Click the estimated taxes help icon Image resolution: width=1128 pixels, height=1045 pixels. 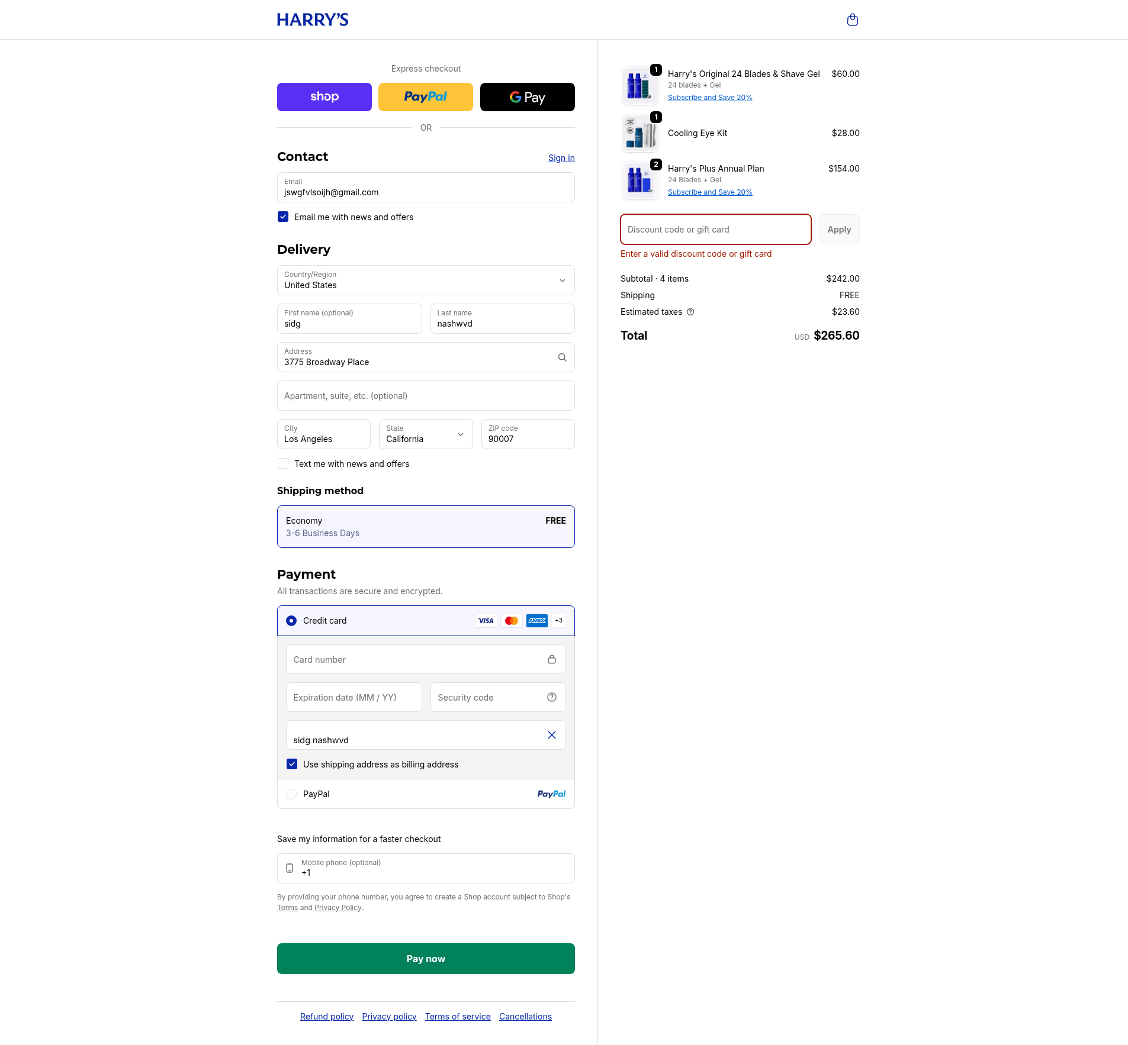[690, 312]
